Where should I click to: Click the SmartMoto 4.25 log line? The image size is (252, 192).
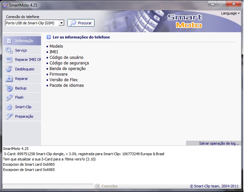(x=16, y=149)
